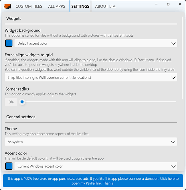This screenshot has width=186, height=190.
Task: Click the PayPal donation banner
Action: (93, 181)
